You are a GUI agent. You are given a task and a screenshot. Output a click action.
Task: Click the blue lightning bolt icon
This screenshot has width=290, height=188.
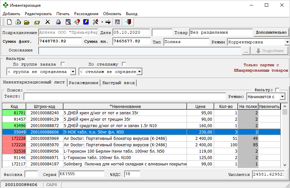click(86, 22)
